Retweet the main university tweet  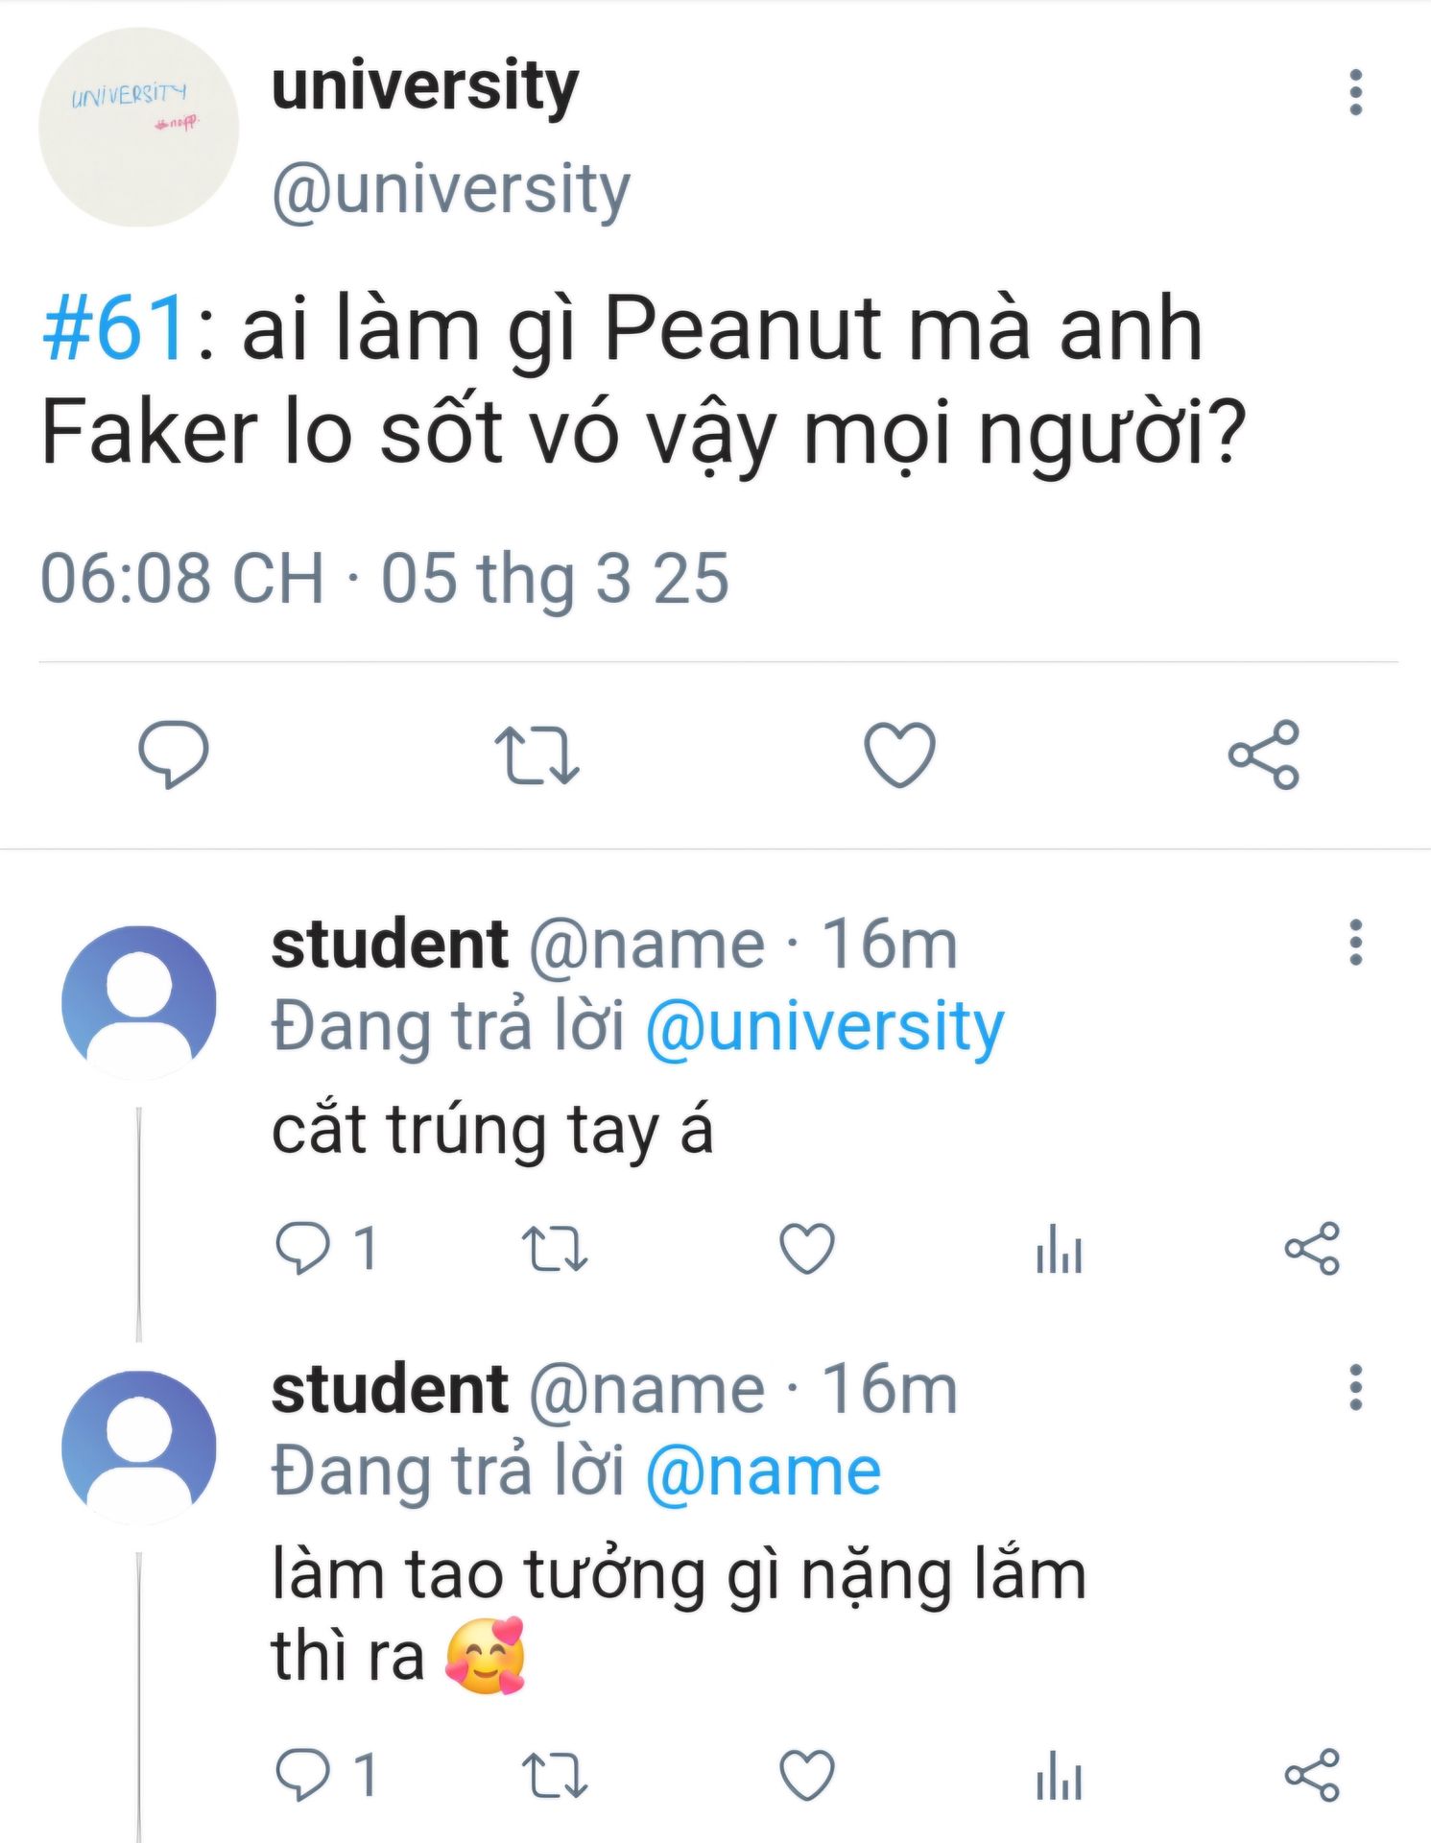point(537,754)
